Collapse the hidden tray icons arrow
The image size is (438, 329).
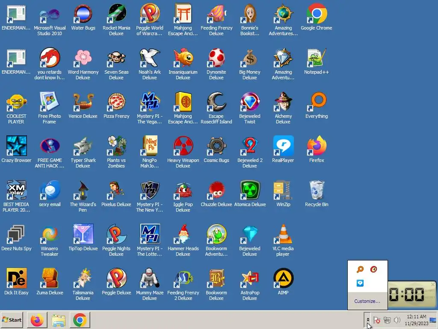click(x=367, y=320)
